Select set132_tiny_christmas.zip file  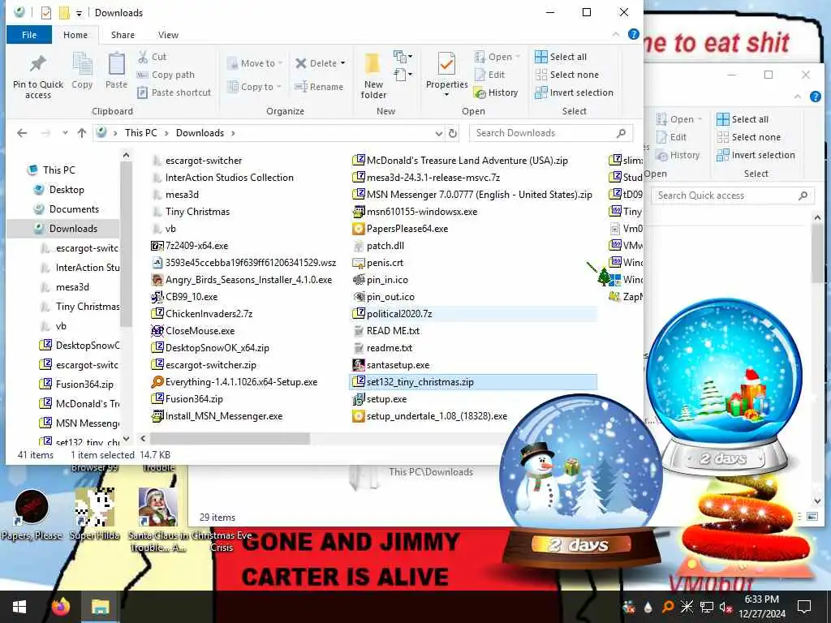click(473, 382)
